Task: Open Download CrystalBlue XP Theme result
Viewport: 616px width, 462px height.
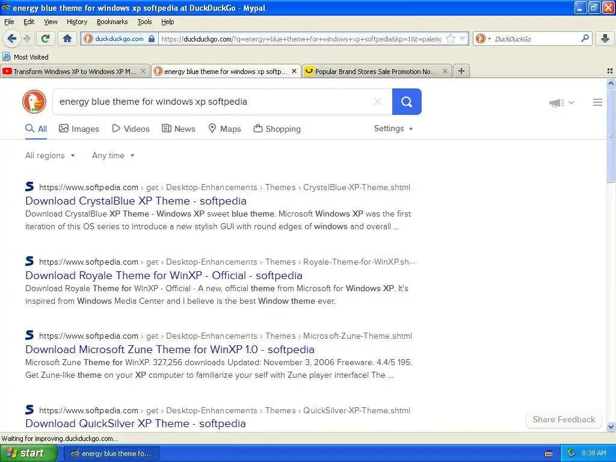Action: tap(136, 201)
